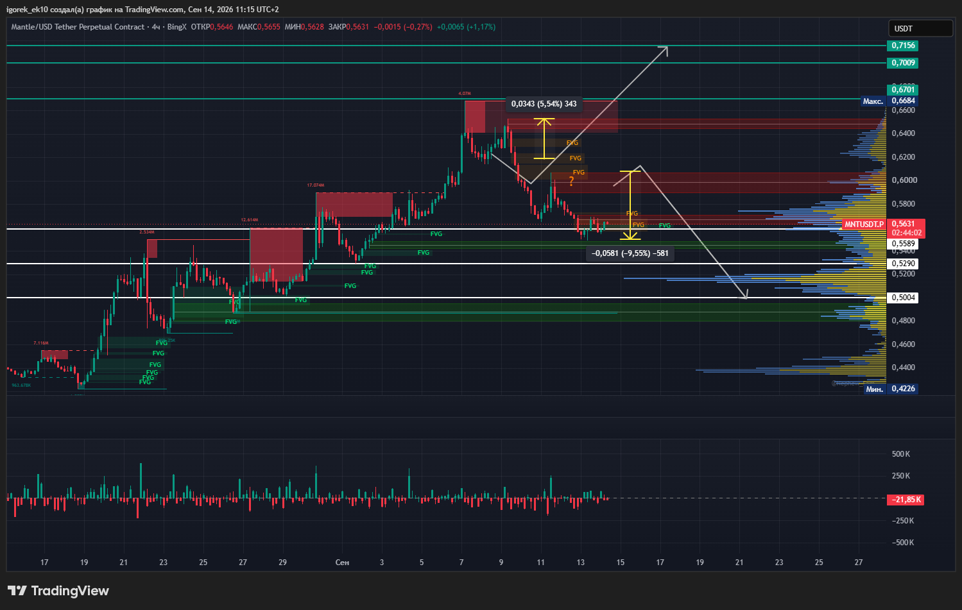Screen dimensions: 962x610
Task: Click the МИН 0,5628 low value
Action: pyautogui.click(x=304, y=27)
